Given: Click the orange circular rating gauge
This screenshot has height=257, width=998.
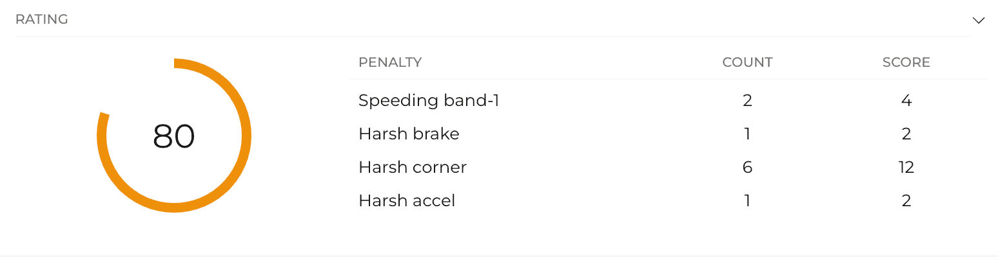Looking at the screenshot, I should [x=174, y=136].
